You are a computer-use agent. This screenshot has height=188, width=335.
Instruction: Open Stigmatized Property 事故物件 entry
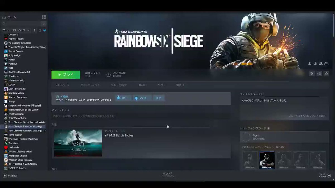(x=25, y=106)
